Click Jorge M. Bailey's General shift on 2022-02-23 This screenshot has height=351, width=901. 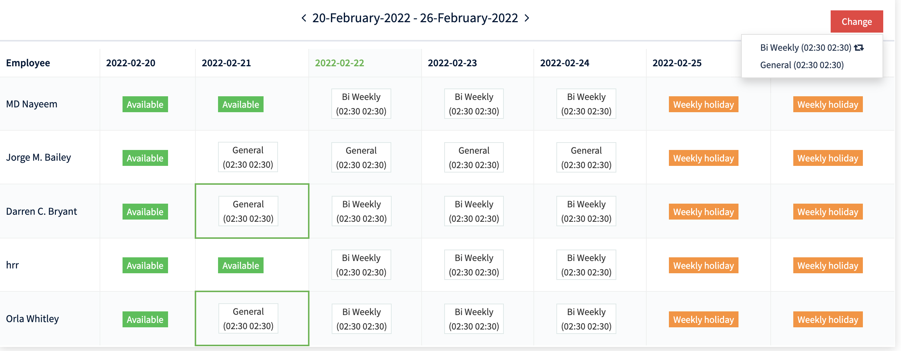click(x=474, y=157)
